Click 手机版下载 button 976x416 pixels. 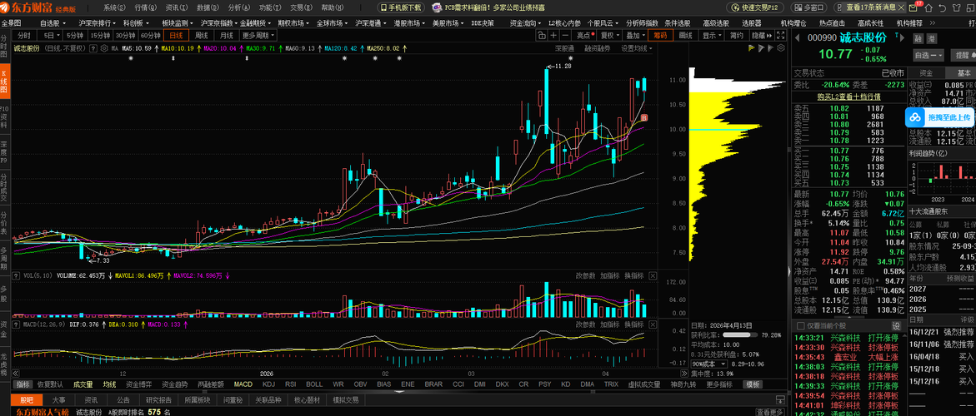(x=399, y=8)
